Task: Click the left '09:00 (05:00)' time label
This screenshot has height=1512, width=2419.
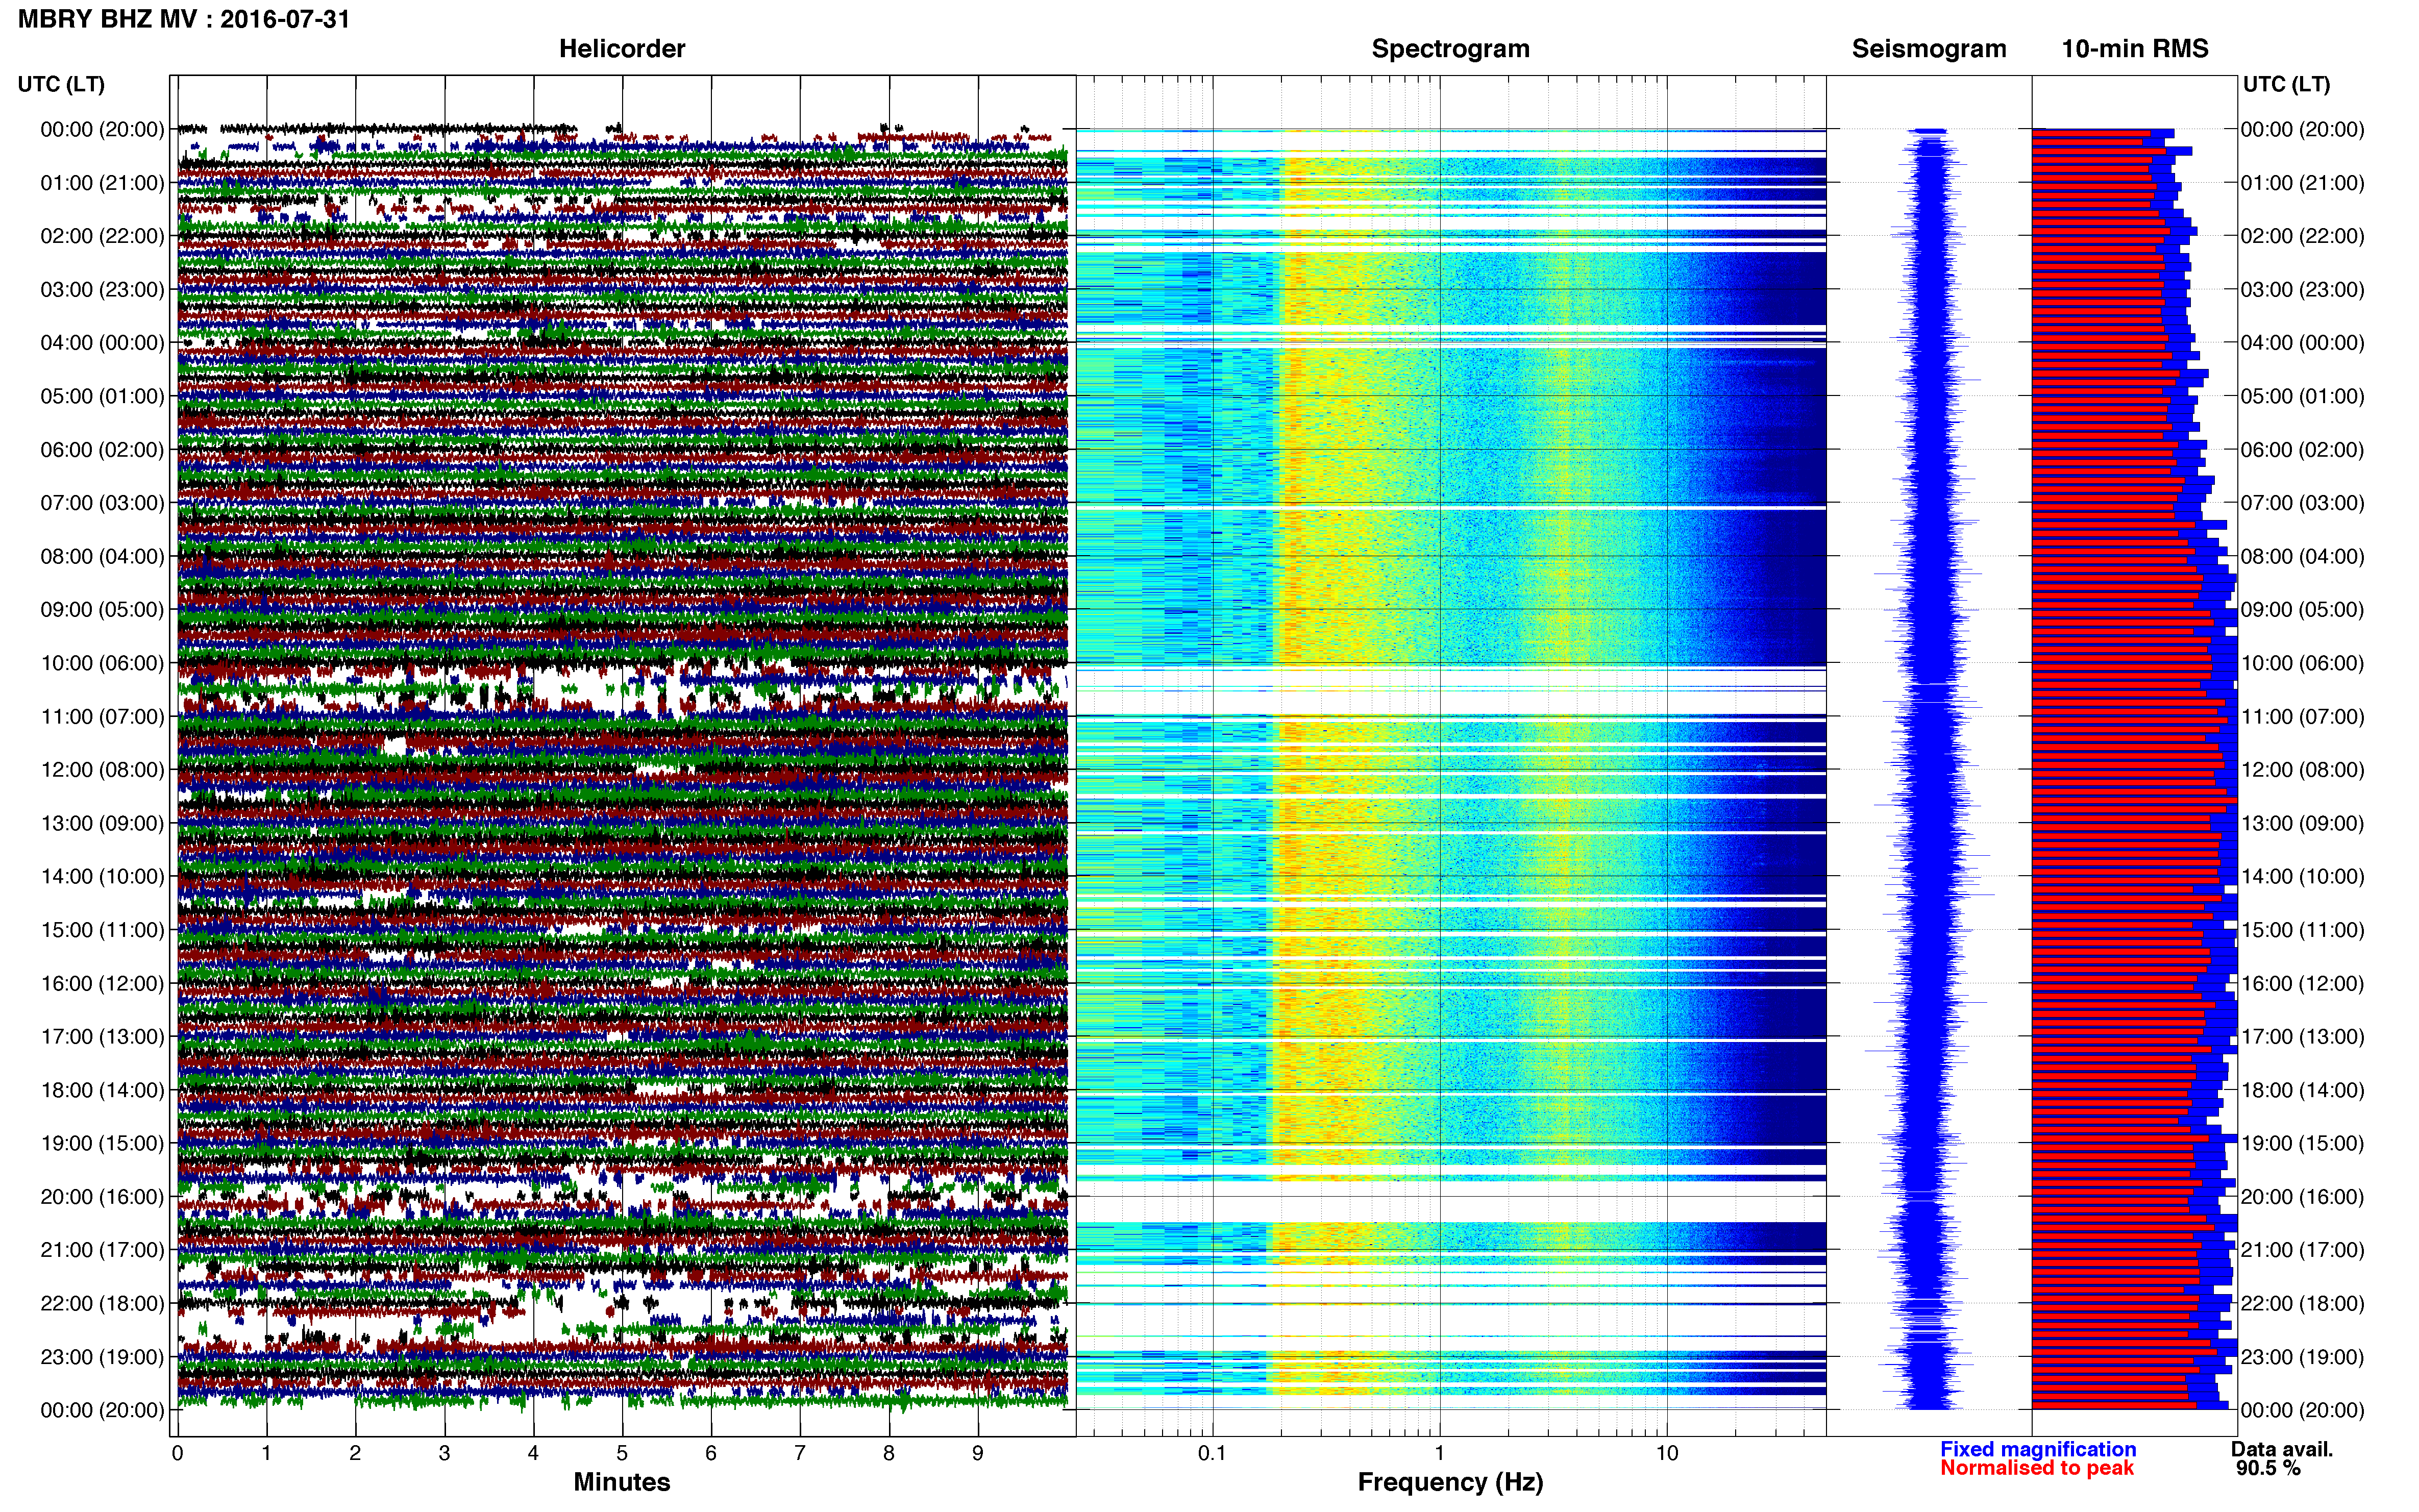Action: (102, 610)
